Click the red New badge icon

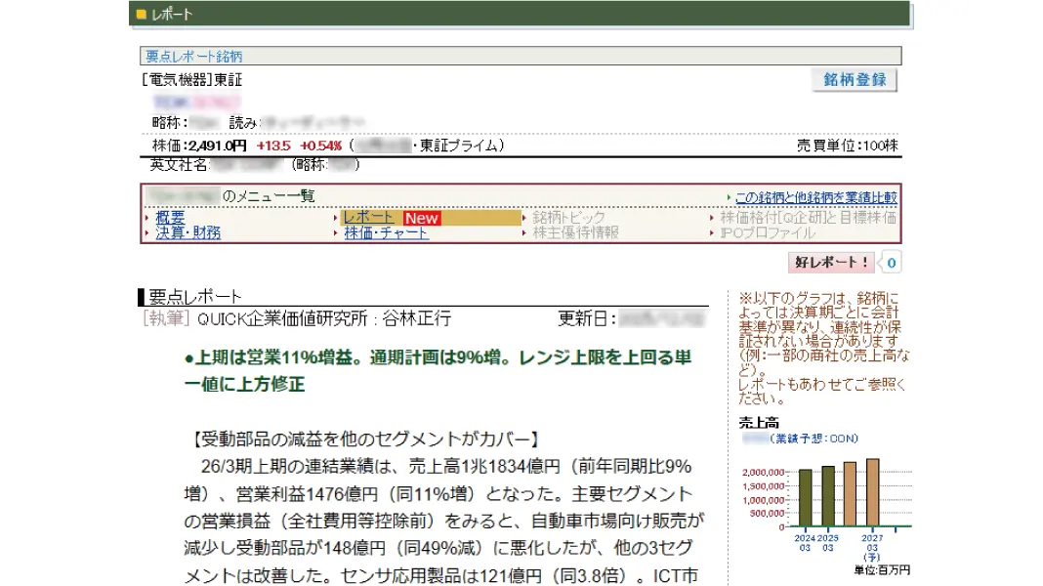pyautogui.click(x=422, y=218)
